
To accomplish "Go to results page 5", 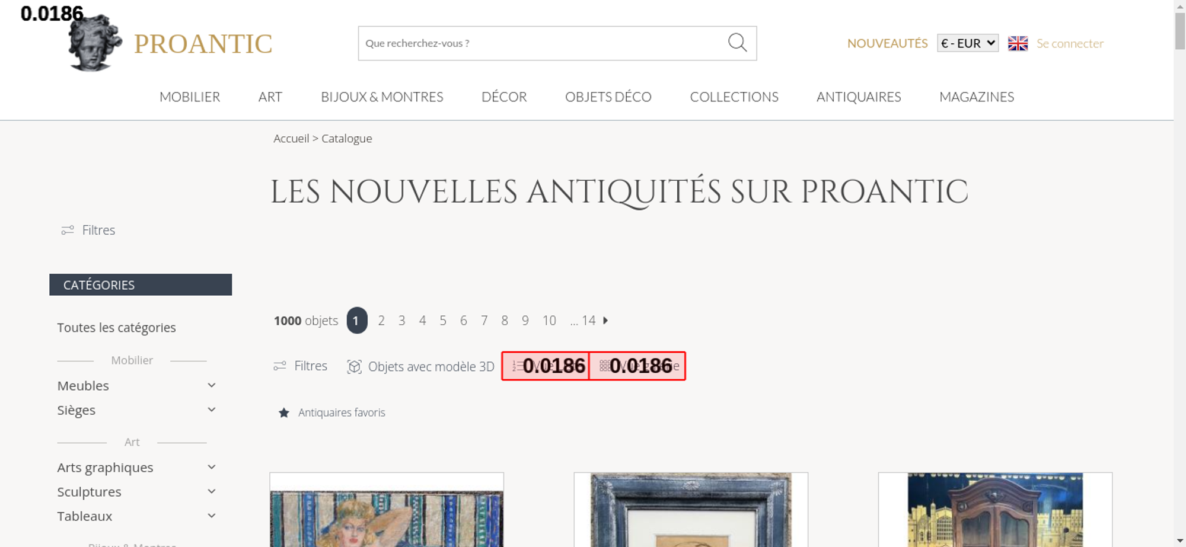I will click(442, 321).
